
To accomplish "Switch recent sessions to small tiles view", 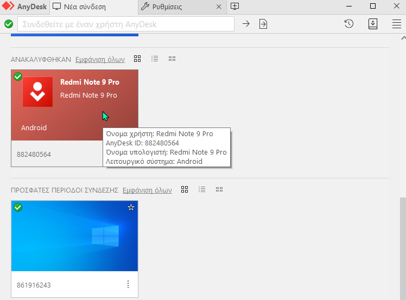I will [219, 190].
